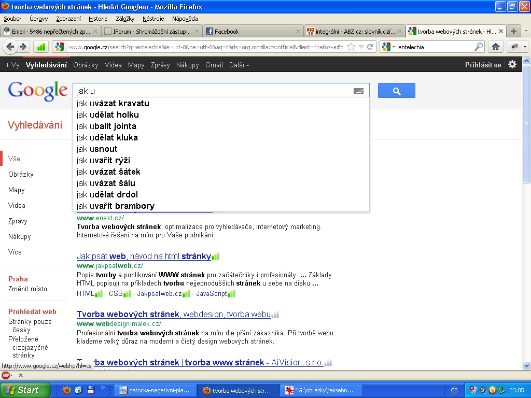Image resolution: width=531 pixels, height=398 pixels.
Task: Expand the Adblock Plus dropdown arrow
Action: (11, 375)
